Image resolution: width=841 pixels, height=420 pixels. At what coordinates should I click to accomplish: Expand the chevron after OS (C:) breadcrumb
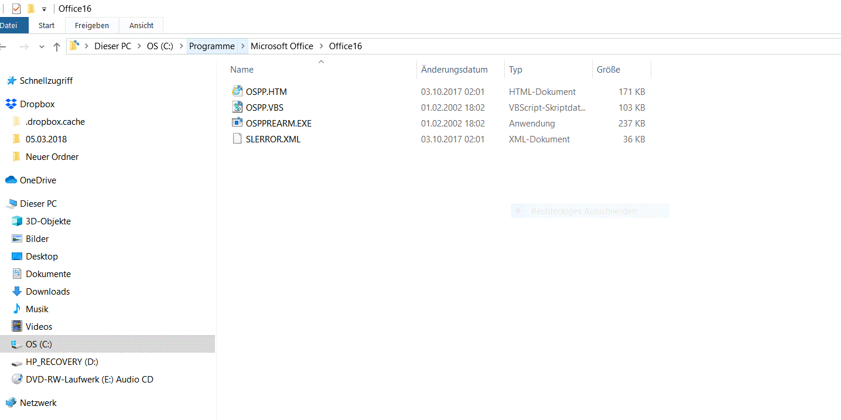(181, 46)
